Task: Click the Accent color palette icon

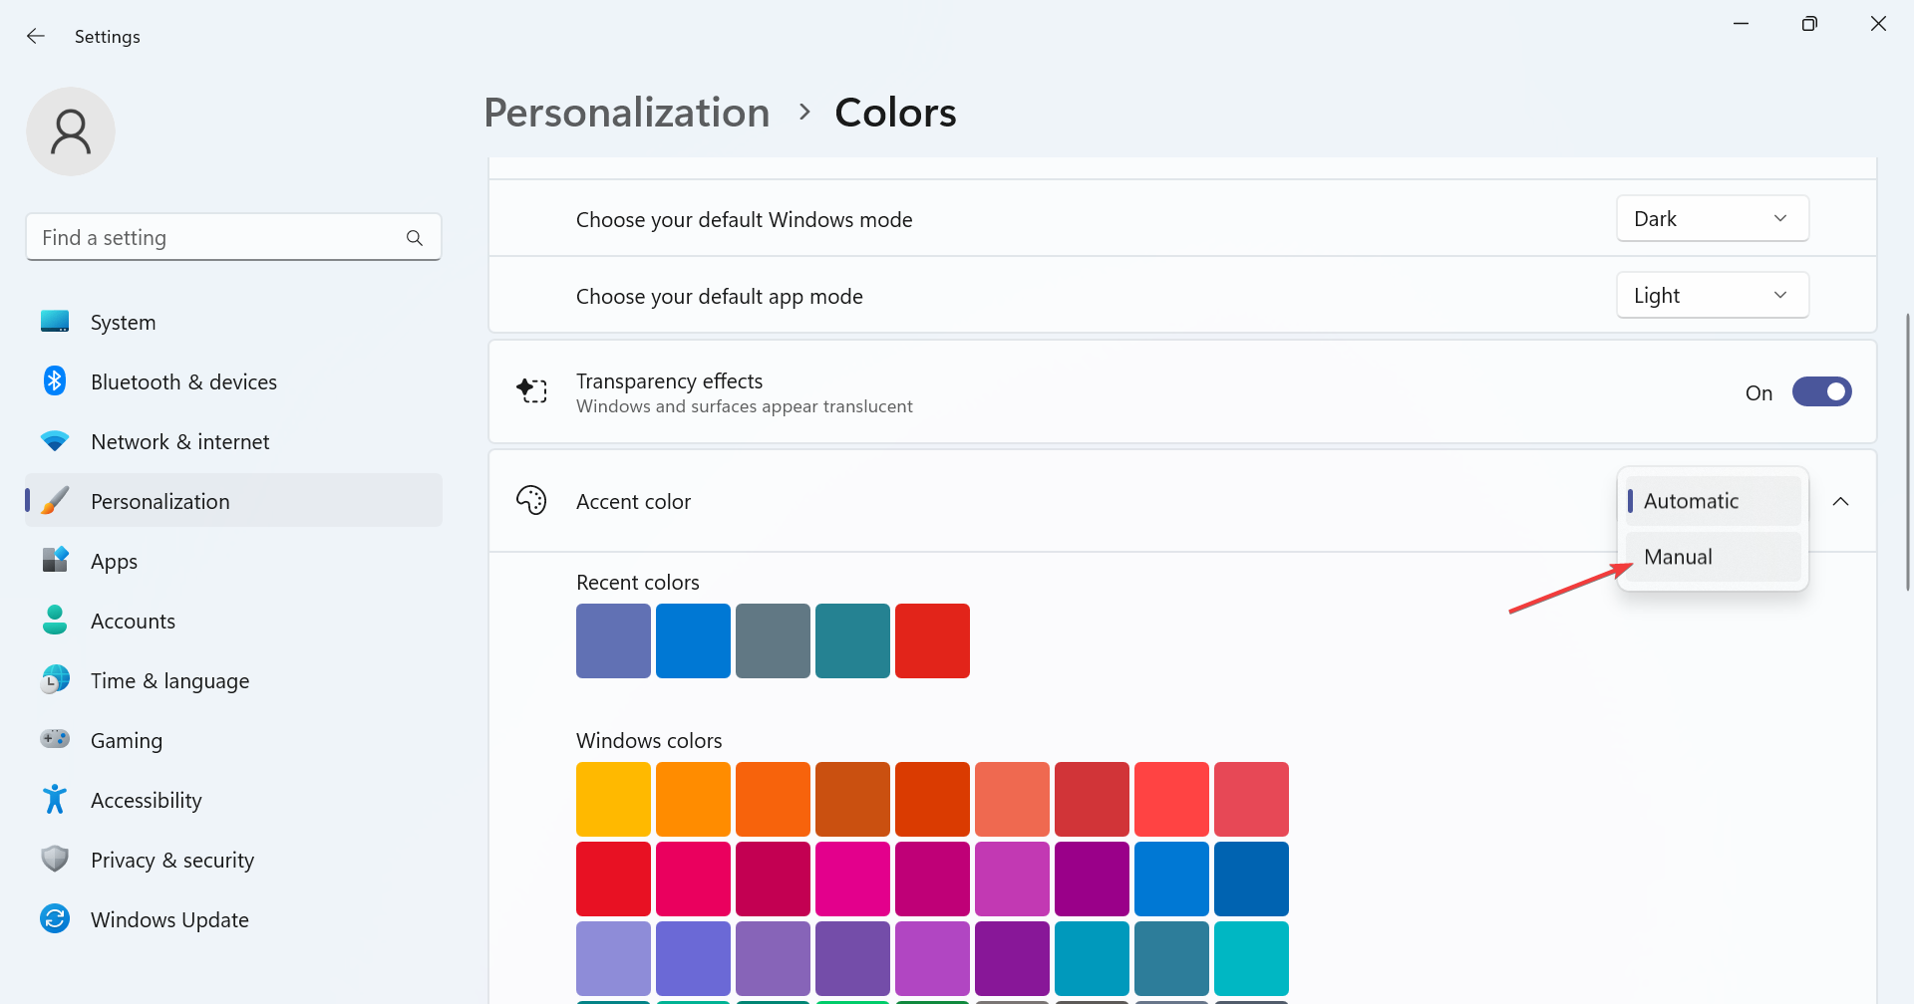Action: coord(531,500)
